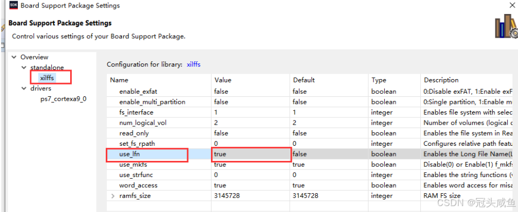Collapse the drivers tree node
The image size is (518, 212).
click(24, 89)
